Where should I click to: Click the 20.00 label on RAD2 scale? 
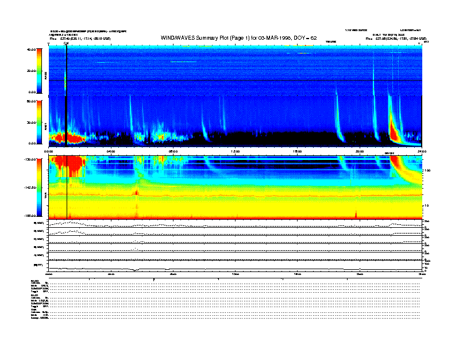click(31, 71)
